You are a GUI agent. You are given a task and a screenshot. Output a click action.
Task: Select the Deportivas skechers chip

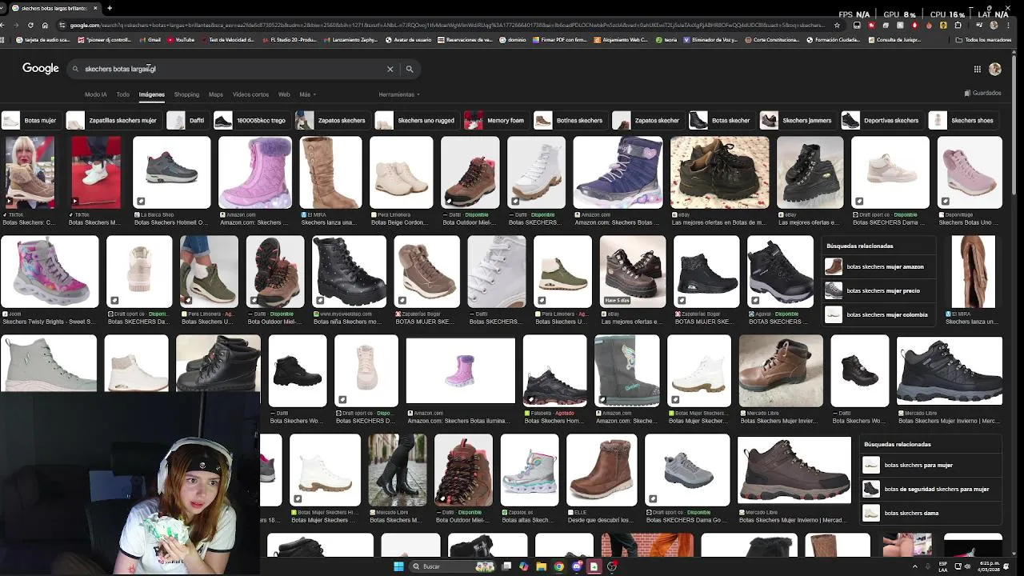[881, 120]
